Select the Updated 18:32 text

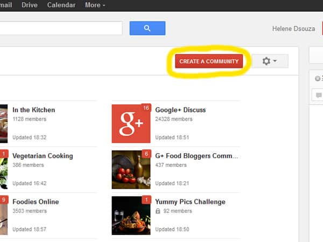pos(30,137)
